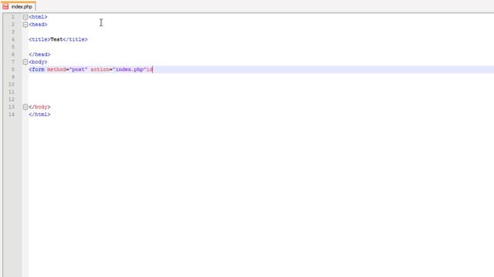494x277 pixels.
Task: Click the opening html tag text
Action: coord(38,17)
